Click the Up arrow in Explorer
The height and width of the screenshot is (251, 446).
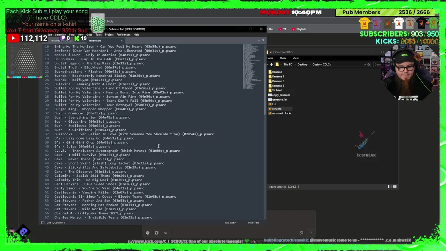(x=271, y=64)
